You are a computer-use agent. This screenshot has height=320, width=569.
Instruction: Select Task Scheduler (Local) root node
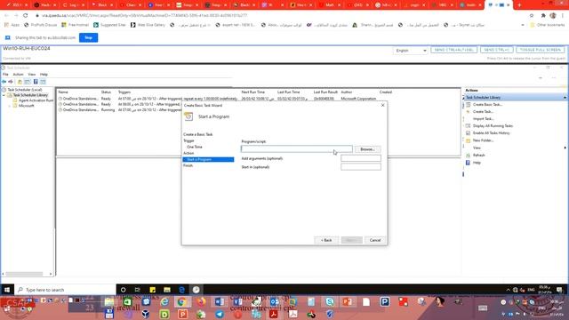point(21,90)
